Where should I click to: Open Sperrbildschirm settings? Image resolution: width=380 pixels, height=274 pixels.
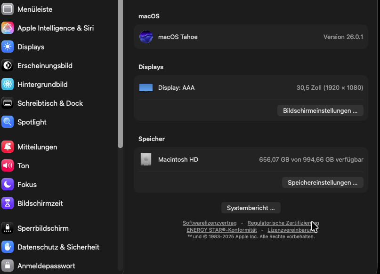point(43,228)
